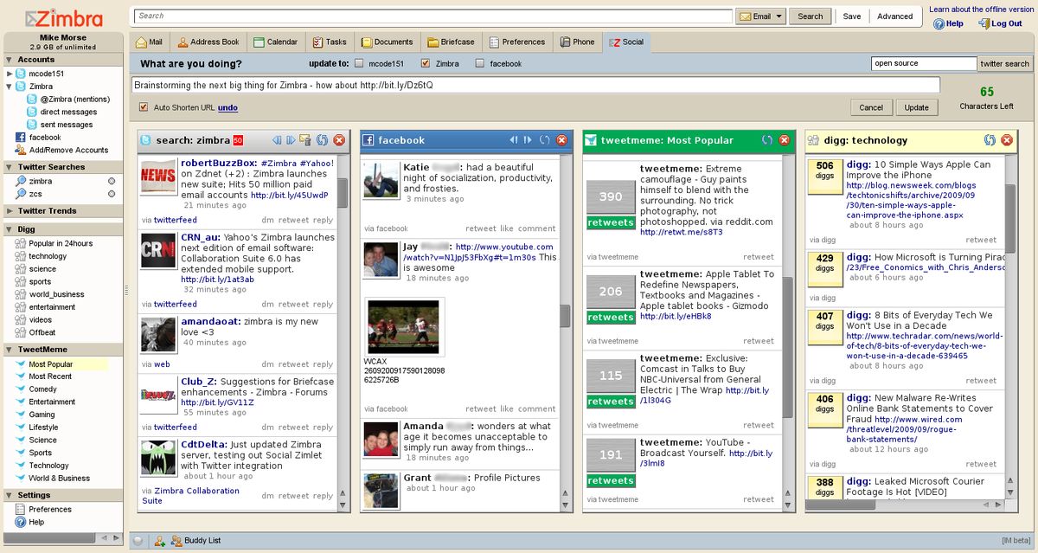Log out of Zimbra
Viewport: 1038px width, 553px height.
1001,23
